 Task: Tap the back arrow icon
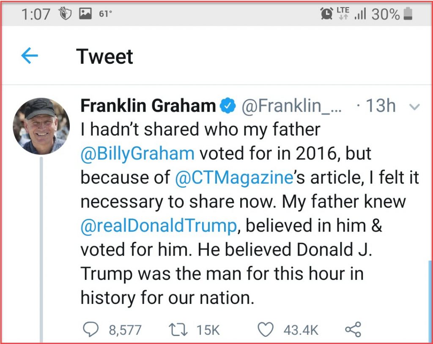[30, 56]
